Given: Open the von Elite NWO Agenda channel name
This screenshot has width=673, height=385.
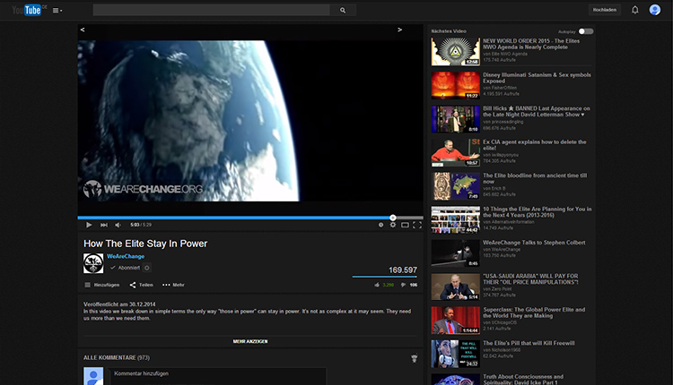Looking at the screenshot, I should tap(505, 54).
